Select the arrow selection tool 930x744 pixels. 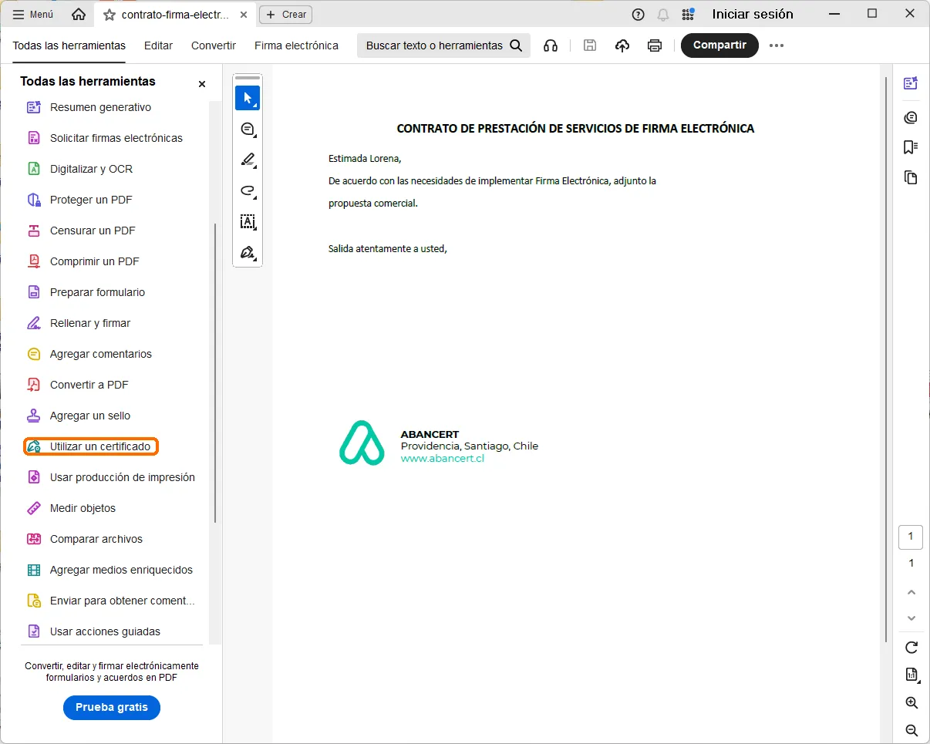click(x=248, y=98)
